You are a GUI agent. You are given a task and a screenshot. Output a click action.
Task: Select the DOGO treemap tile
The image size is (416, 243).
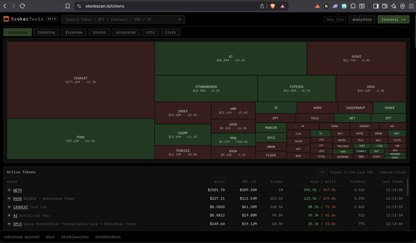pos(371,89)
